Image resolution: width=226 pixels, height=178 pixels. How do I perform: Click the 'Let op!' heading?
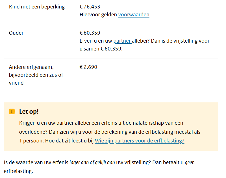tap(29, 111)
